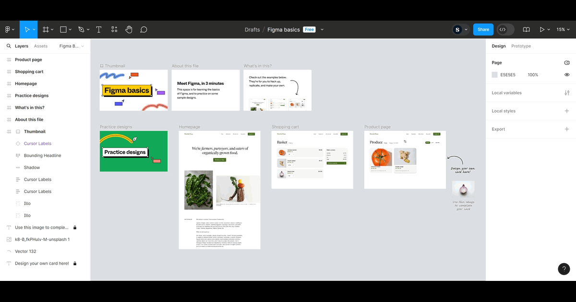Click the Present play icon
The height and width of the screenshot is (302, 576).
[542, 29]
